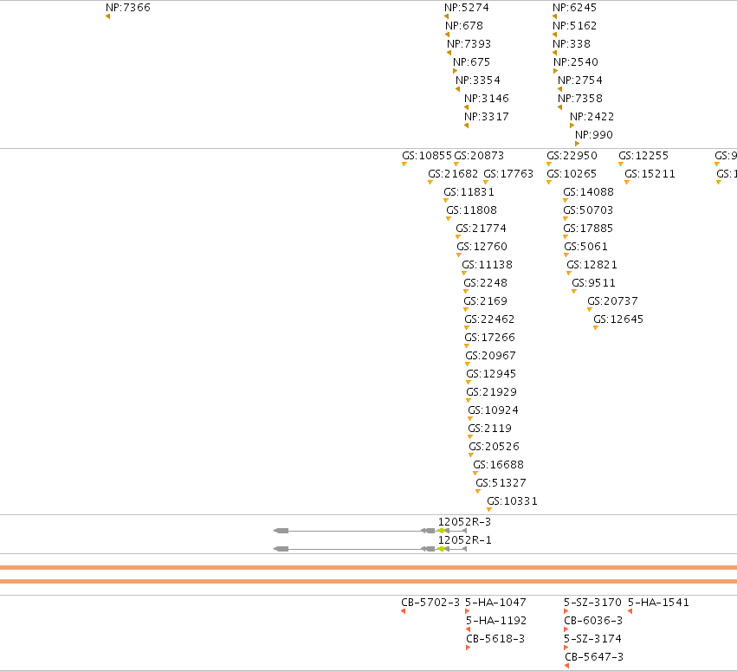Click the GS:11808 label
Viewport: 737px width, 671px height.
(471, 210)
